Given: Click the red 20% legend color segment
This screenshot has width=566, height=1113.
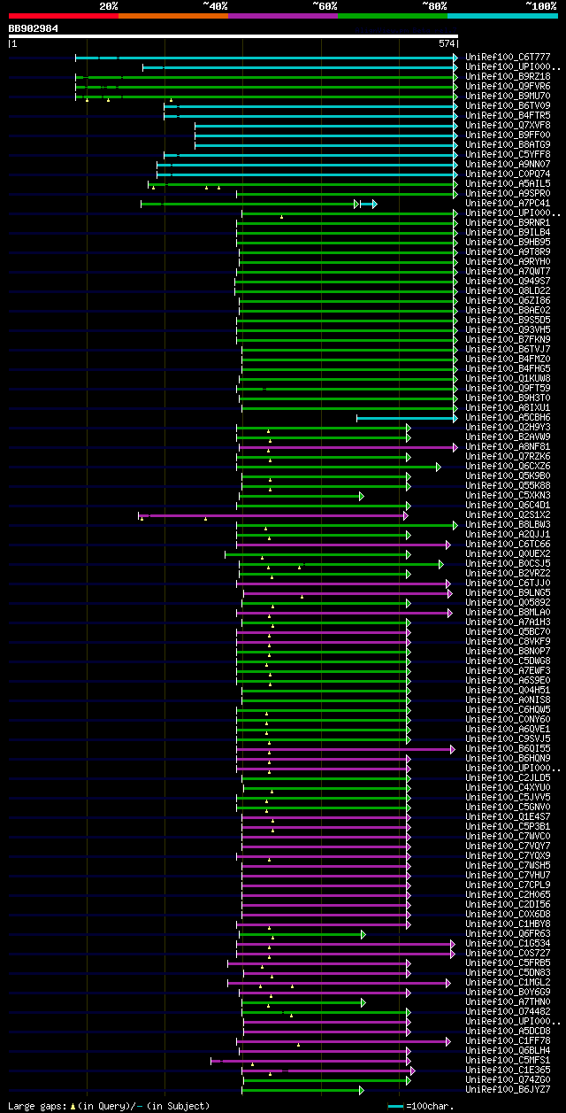Looking at the screenshot, I should tap(64, 16).
